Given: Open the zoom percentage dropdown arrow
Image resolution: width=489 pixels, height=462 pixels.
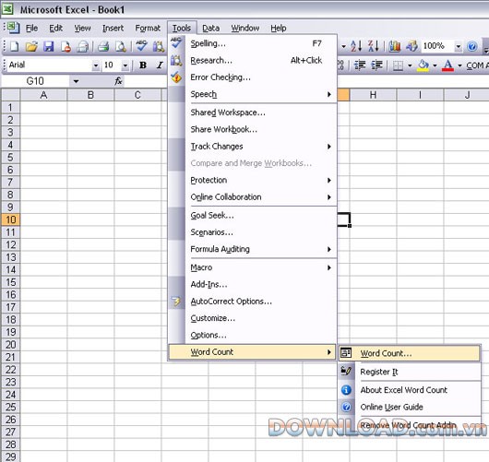Looking at the screenshot, I should tap(459, 46).
